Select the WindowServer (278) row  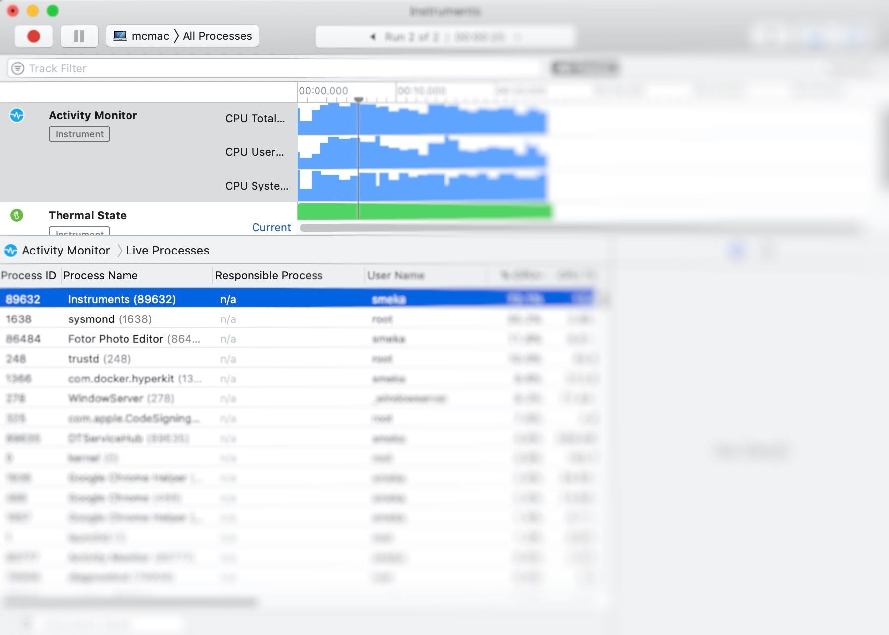(298, 398)
